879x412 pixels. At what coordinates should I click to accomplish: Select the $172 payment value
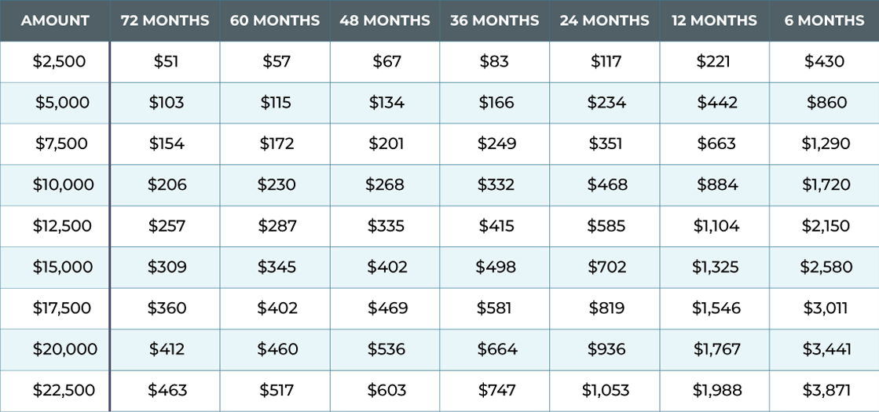pos(276,144)
